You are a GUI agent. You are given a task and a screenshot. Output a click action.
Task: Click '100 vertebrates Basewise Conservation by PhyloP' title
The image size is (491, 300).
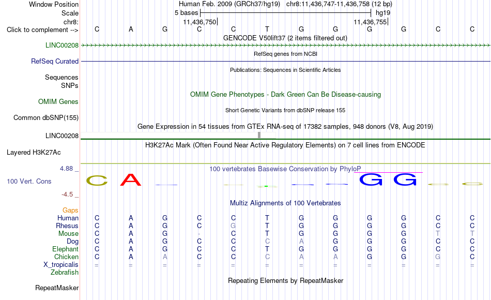pyautogui.click(x=285, y=169)
